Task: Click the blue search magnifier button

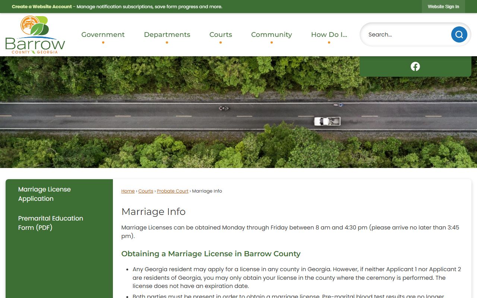Action: click(459, 35)
